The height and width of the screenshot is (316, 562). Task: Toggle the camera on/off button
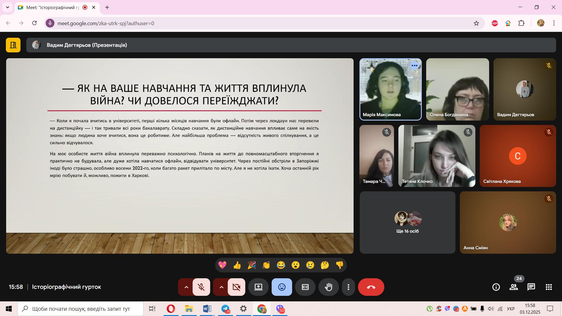[236, 287]
